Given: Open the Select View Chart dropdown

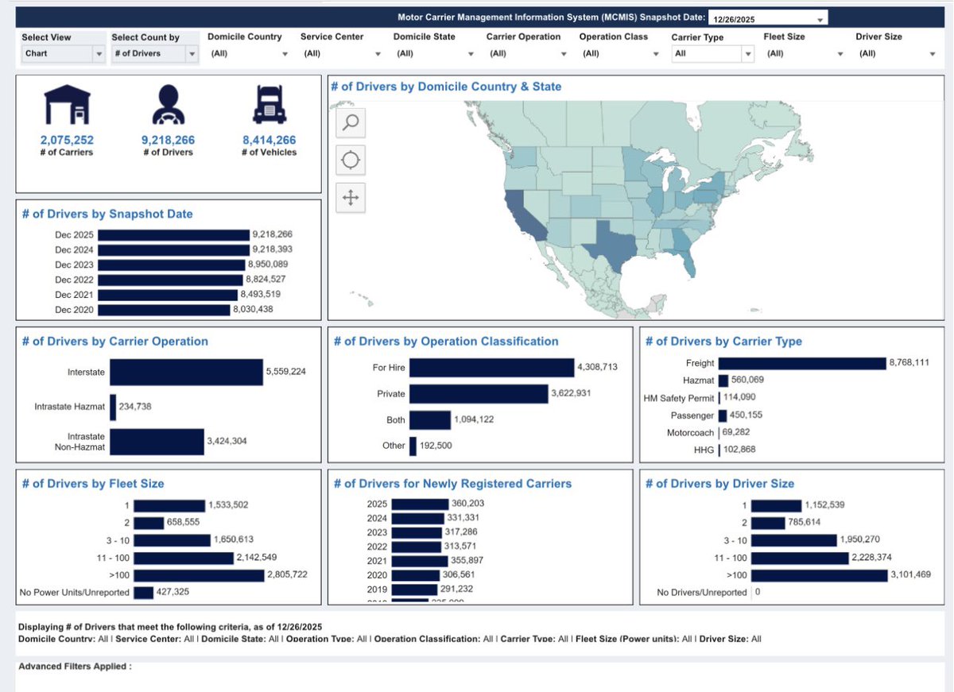Looking at the screenshot, I should pos(64,53).
